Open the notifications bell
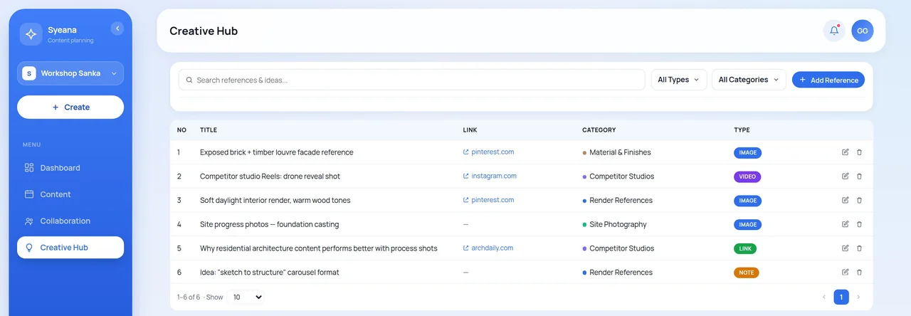Viewport: 911px width, 316px height. click(x=834, y=31)
